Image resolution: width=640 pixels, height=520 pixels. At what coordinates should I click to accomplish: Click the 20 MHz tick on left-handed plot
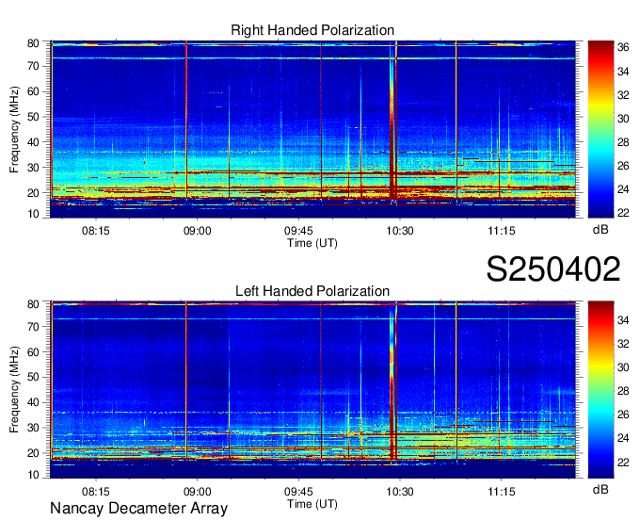click(x=33, y=453)
